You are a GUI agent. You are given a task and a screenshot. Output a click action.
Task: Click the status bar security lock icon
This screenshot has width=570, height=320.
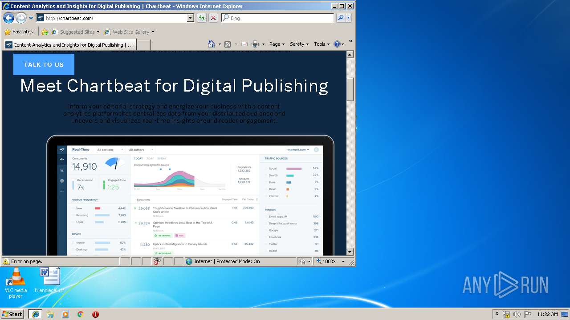pyautogui.click(x=303, y=261)
